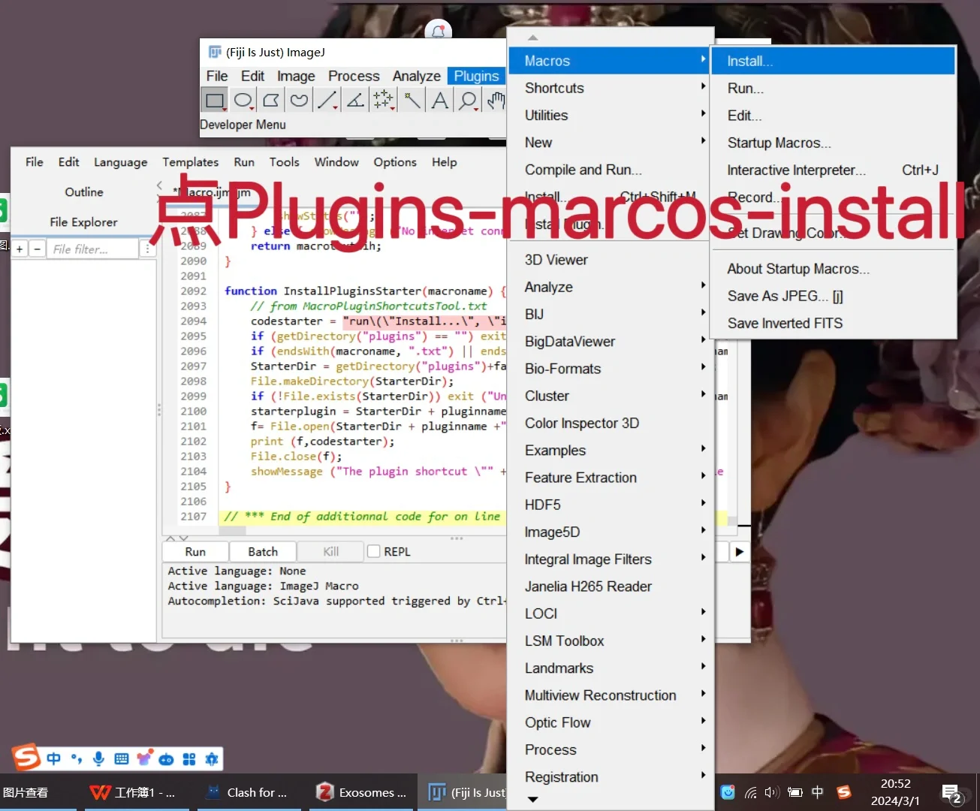980x811 pixels.
Task: Click scroll-down arrow at Plugins menu bottom
Action: click(x=533, y=800)
